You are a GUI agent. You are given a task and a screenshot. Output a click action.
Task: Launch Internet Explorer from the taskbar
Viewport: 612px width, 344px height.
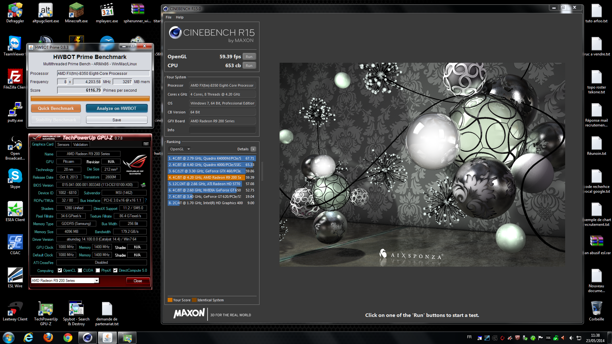click(28, 338)
